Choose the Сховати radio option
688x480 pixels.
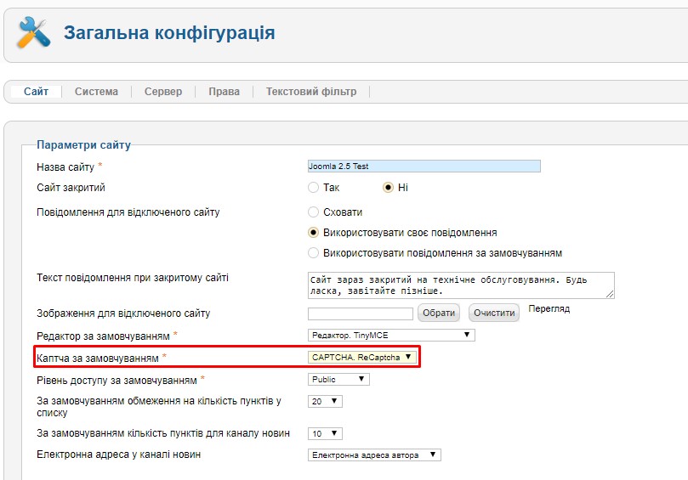pos(313,212)
